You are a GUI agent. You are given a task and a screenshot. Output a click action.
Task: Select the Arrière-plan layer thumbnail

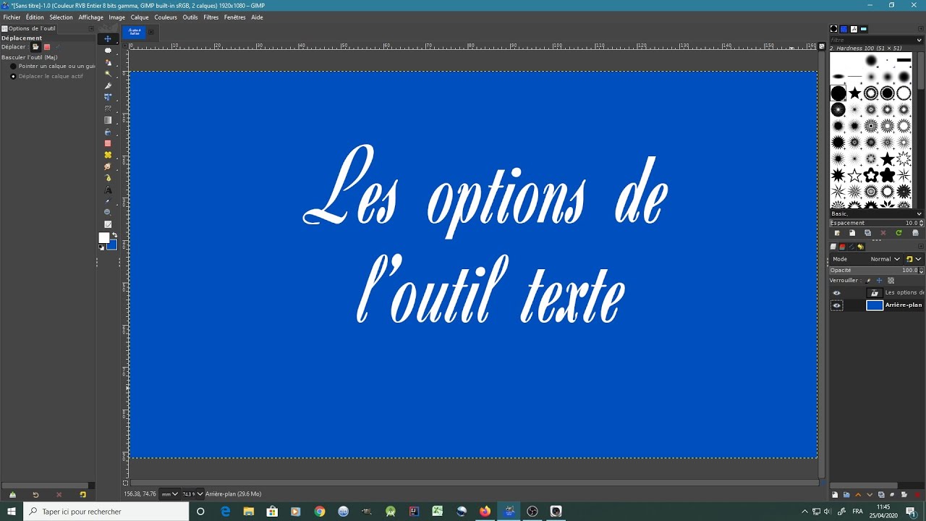pyautogui.click(x=875, y=305)
